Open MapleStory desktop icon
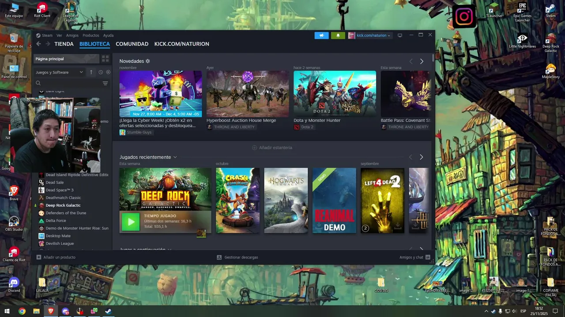This screenshot has height=317, width=565. click(550, 71)
